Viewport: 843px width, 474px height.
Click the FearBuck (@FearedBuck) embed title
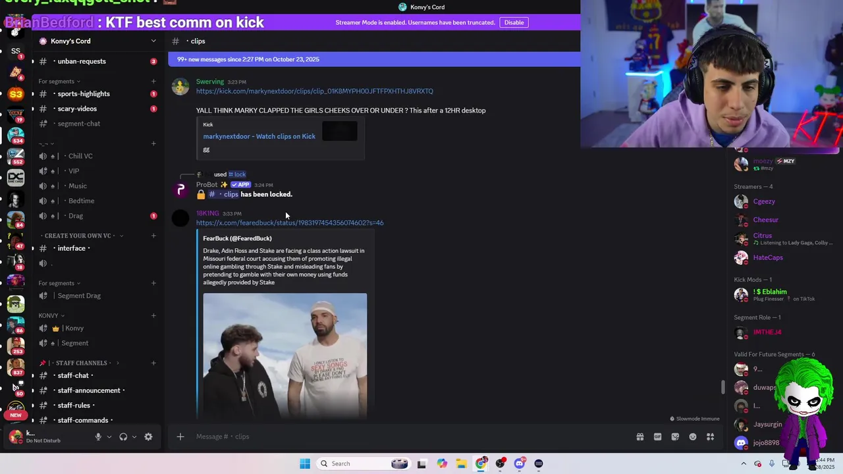237,238
